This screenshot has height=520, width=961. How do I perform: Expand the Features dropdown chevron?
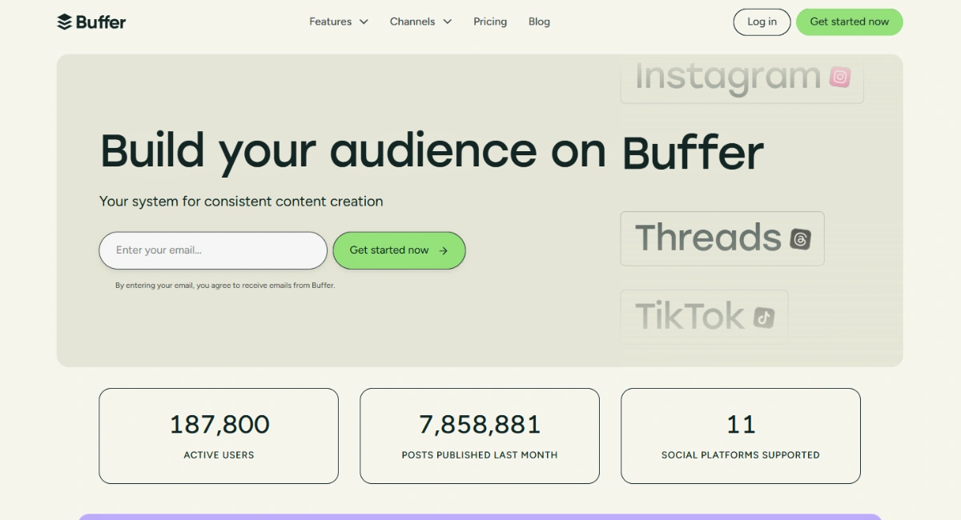point(364,22)
